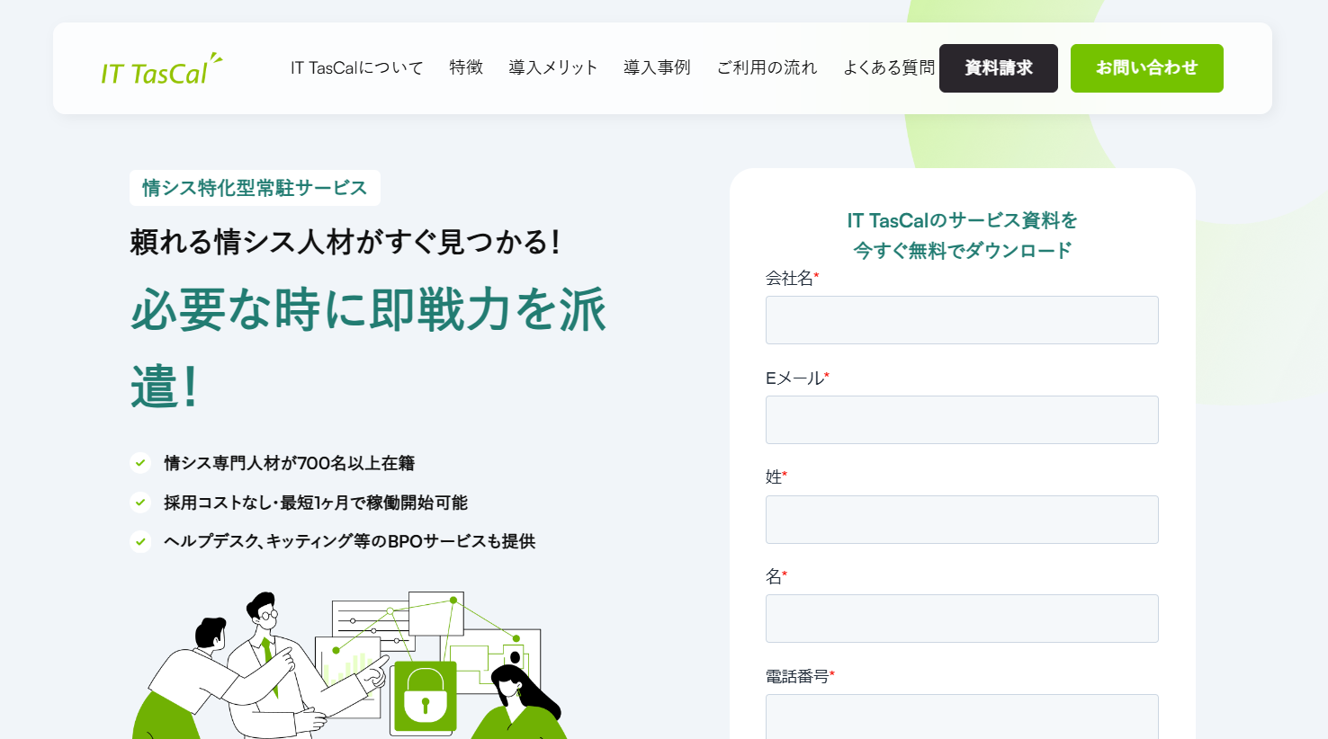Image resolution: width=1328 pixels, height=739 pixels.
Task: Click the 電話番号 input box
Action: click(961, 717)
